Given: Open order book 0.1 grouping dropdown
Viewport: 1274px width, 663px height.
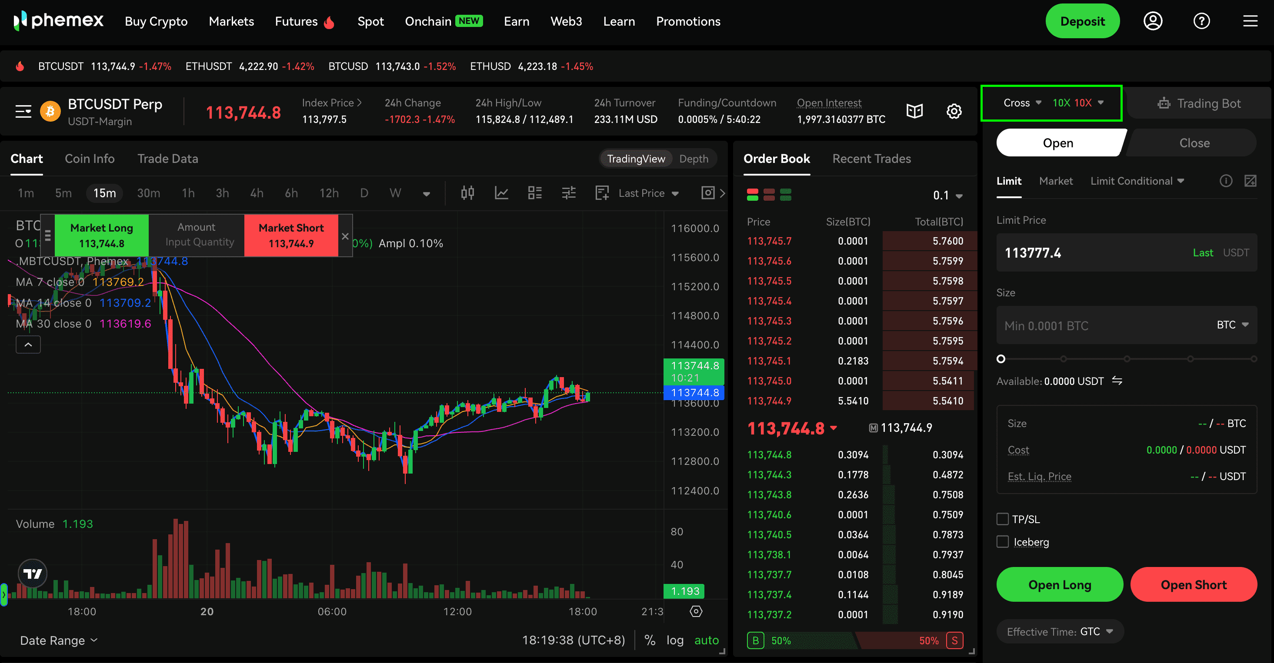Looking at the screenshot, I should click(947, 196).
